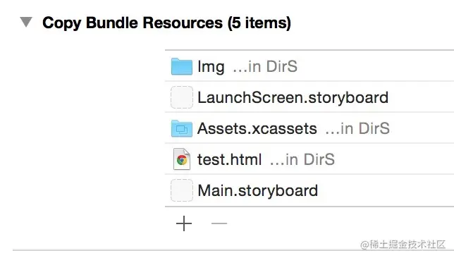The image size is (454, 258).
Task: Click the "(5 items)" count in heading
Action: tap(259, 23)
